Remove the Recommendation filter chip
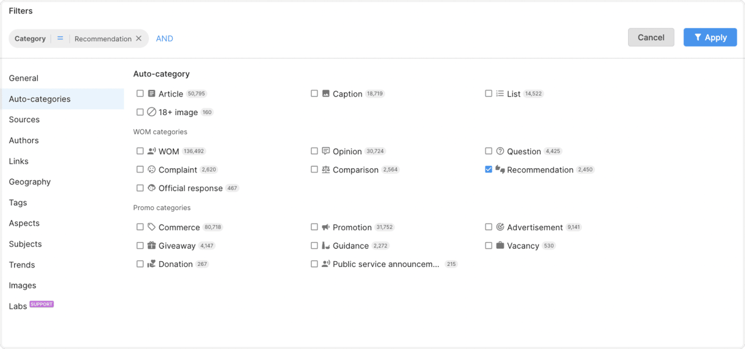 [139, 38]
